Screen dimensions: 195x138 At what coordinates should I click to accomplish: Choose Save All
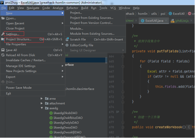pos(32,50)
